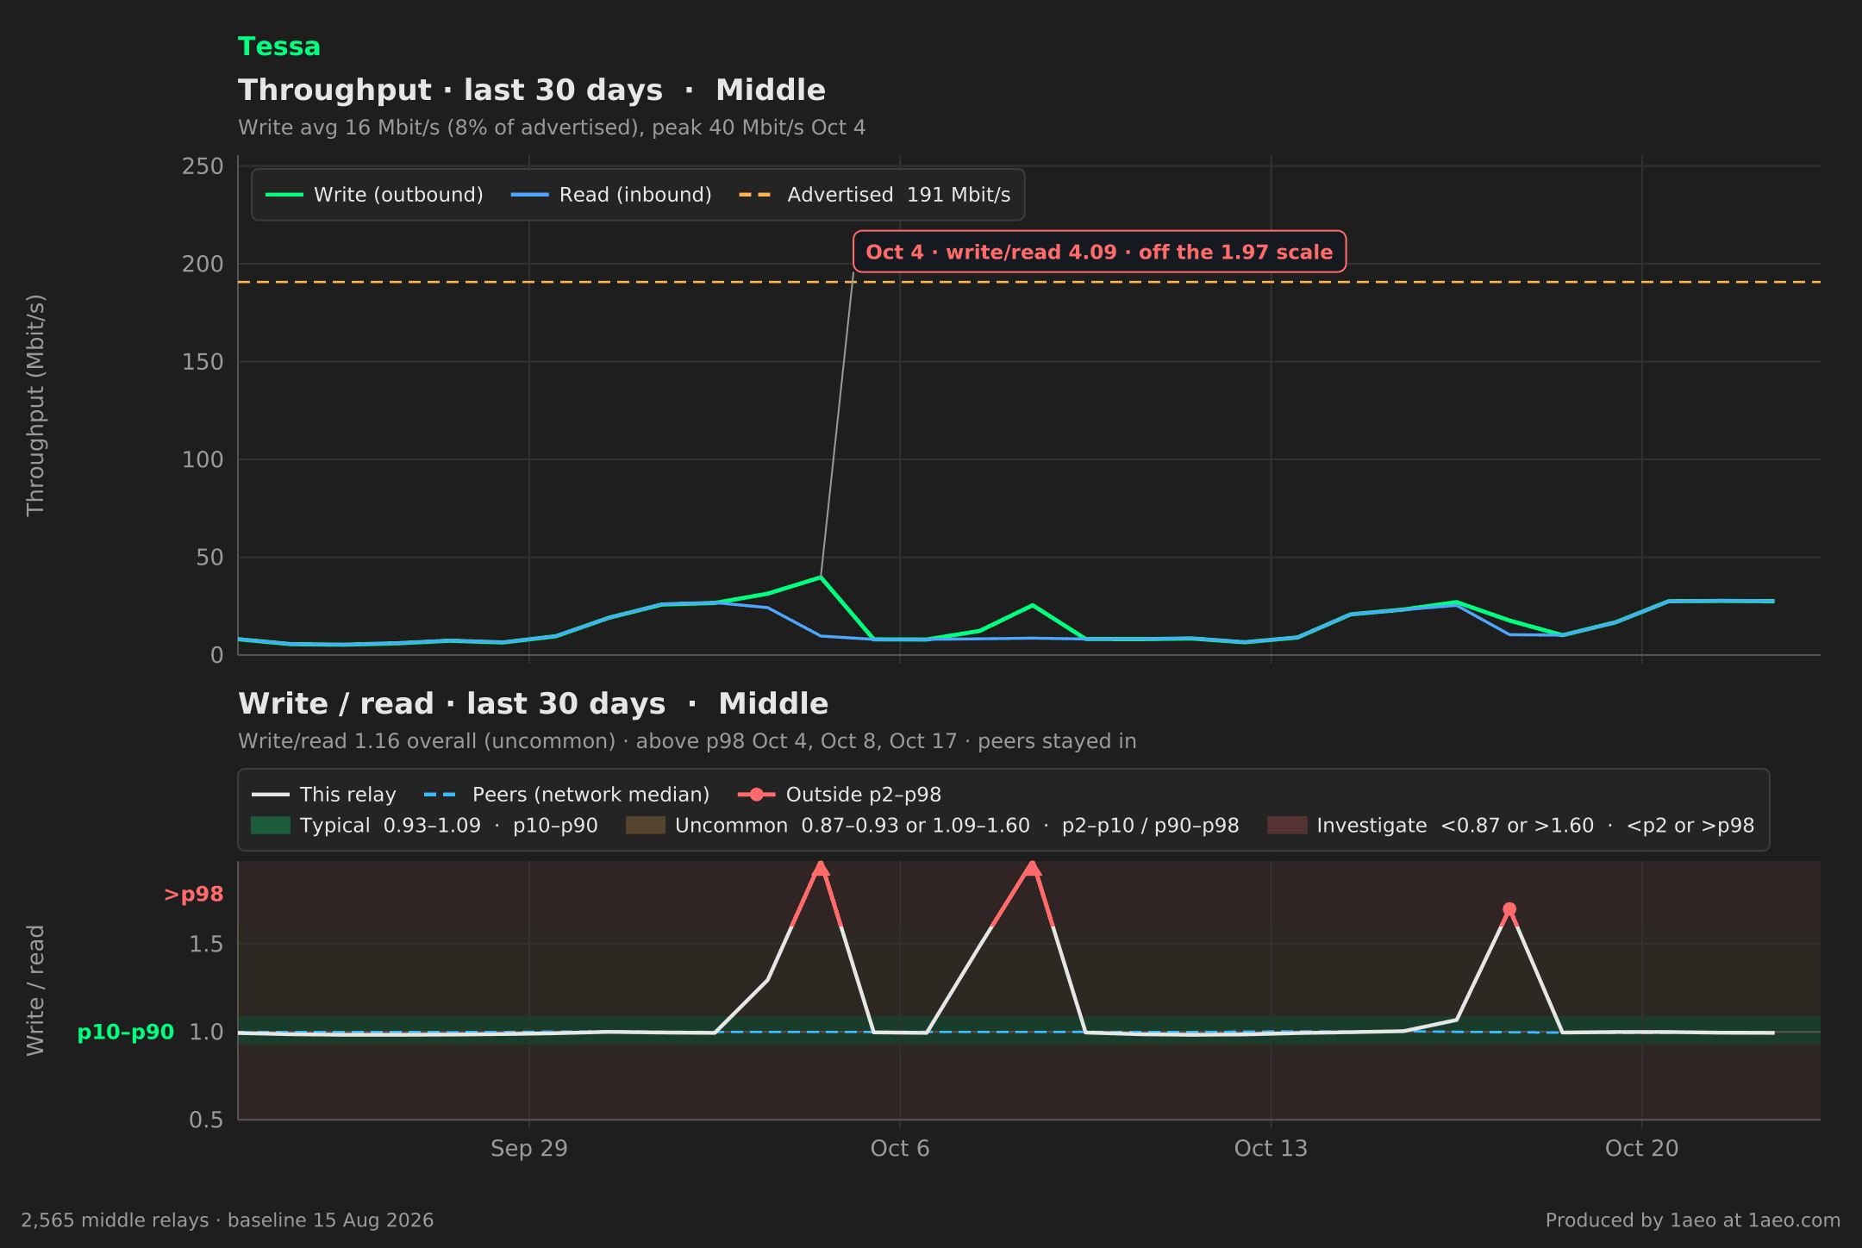Screen dimensions: 1862x1248
Task: Click the '2,565 middle relays' footer text
Action: pyautogui.click(x=228, y=1220)
